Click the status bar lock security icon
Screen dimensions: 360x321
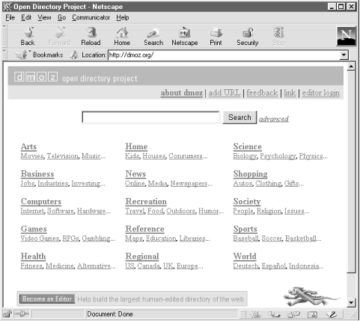(x=7, y=313)
